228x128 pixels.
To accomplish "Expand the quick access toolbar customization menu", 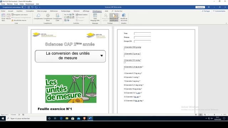I will 40,7.
